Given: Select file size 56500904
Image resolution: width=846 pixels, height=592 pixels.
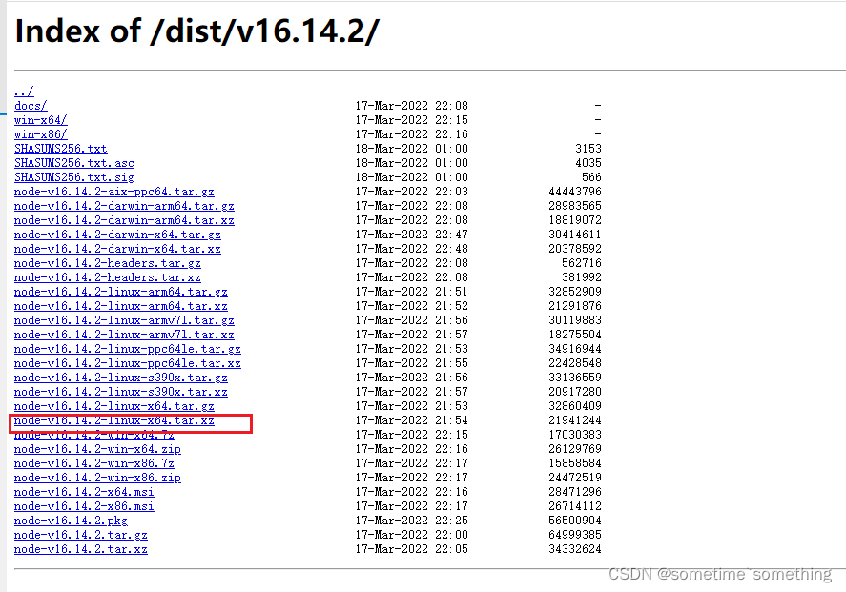Looking at the screenshot, I should (574, 521).
